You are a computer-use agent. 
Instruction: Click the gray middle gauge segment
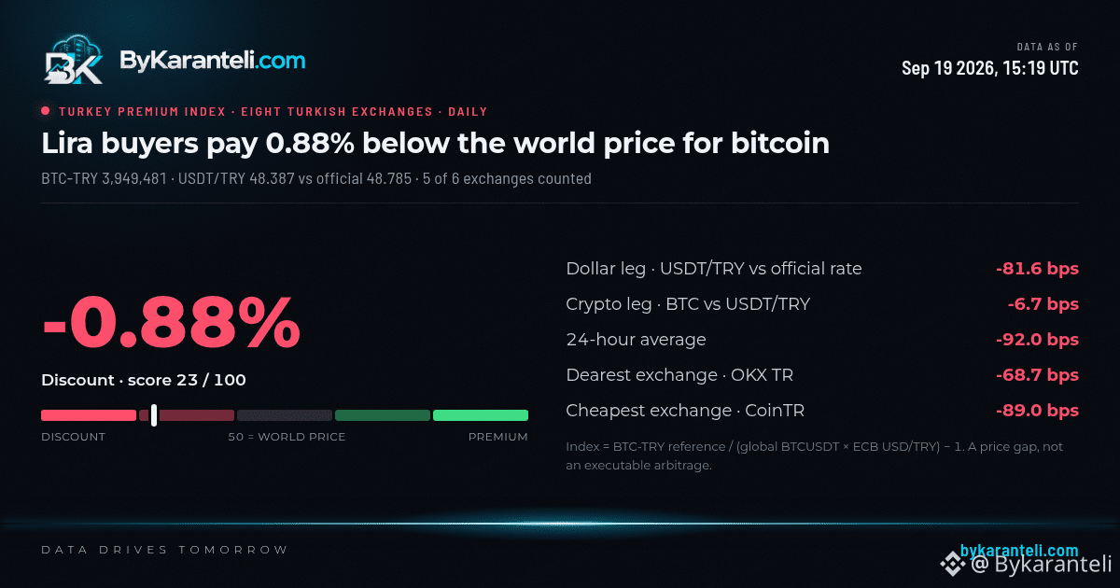(x=285, y=415)
